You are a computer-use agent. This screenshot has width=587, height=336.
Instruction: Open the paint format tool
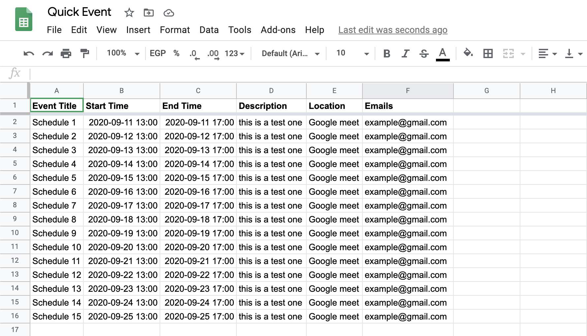click(85, 53)
